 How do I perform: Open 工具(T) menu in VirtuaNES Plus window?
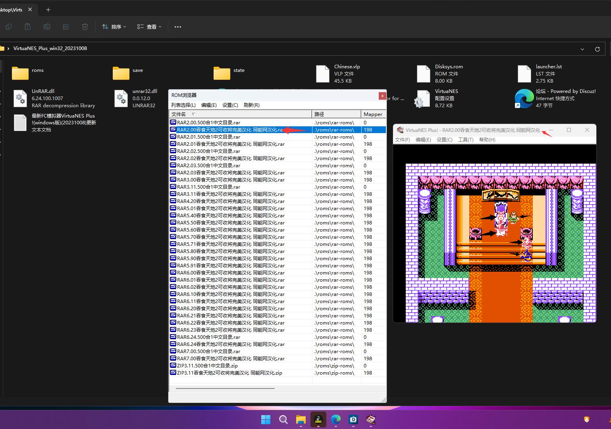[466, 139]
